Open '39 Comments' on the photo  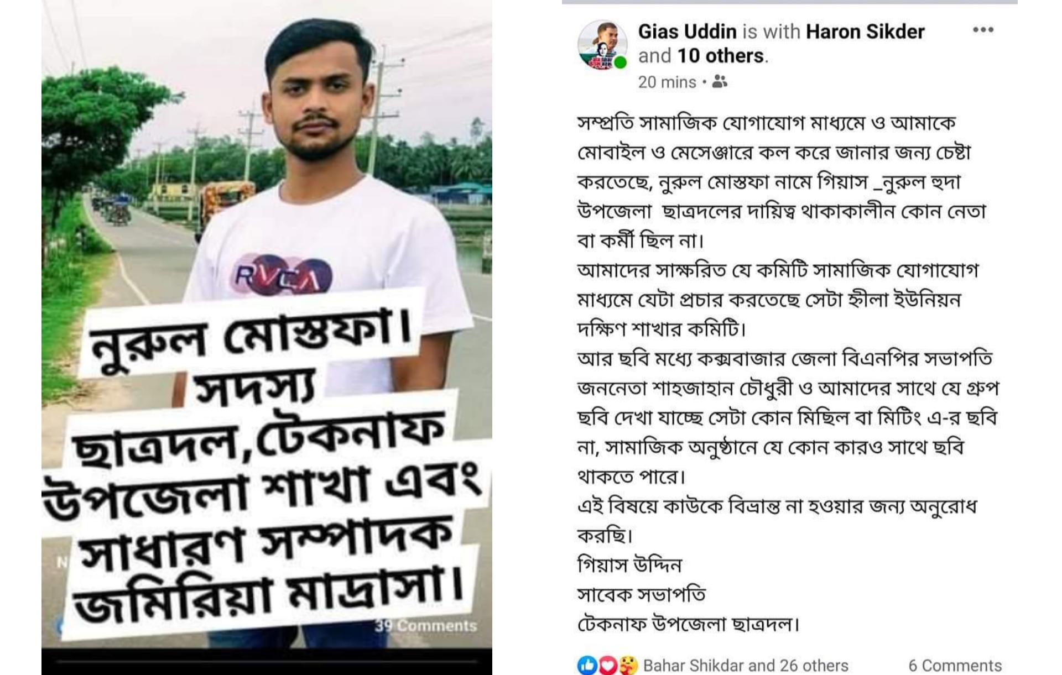(x=425, y=626)
